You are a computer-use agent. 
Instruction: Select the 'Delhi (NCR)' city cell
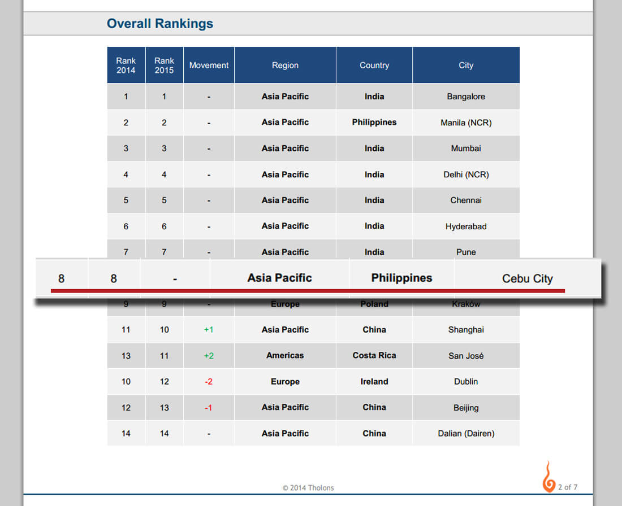466,175
